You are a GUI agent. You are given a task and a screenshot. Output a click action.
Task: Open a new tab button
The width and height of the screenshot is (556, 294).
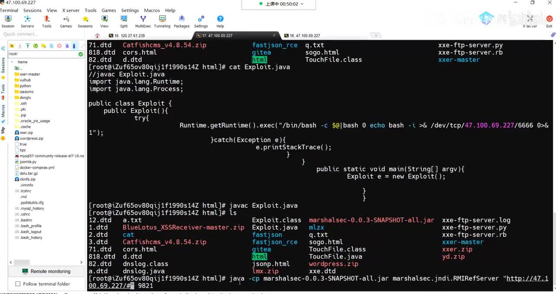376,36
